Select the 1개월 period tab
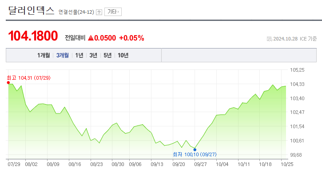 coord(44,55)
